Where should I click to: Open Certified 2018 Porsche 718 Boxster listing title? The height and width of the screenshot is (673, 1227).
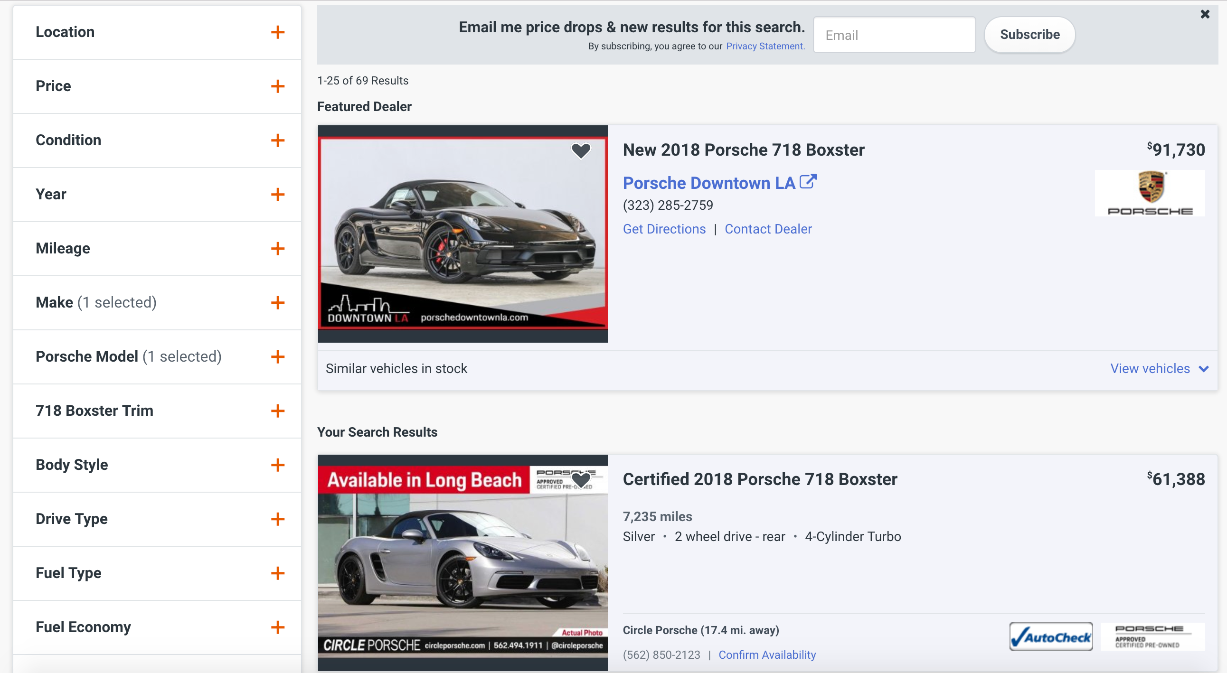(x=760, y=479)
